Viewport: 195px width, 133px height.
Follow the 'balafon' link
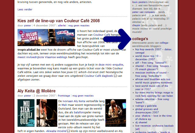pos(79,113)
